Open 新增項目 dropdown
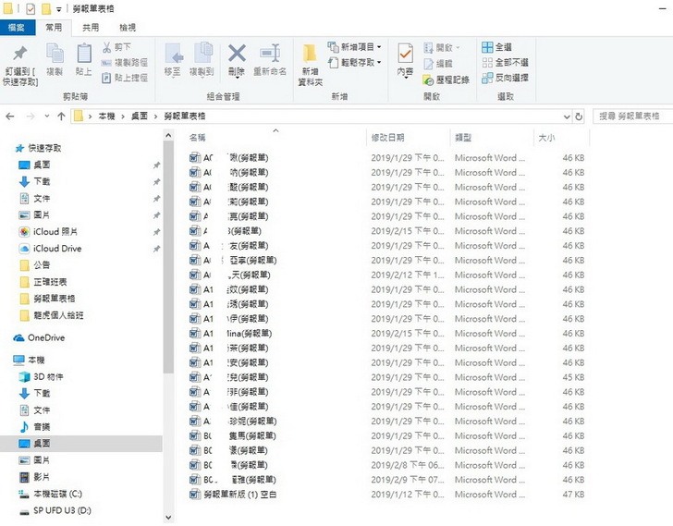The width and height of the screenshot is (673, 526). tap(355, 47)
